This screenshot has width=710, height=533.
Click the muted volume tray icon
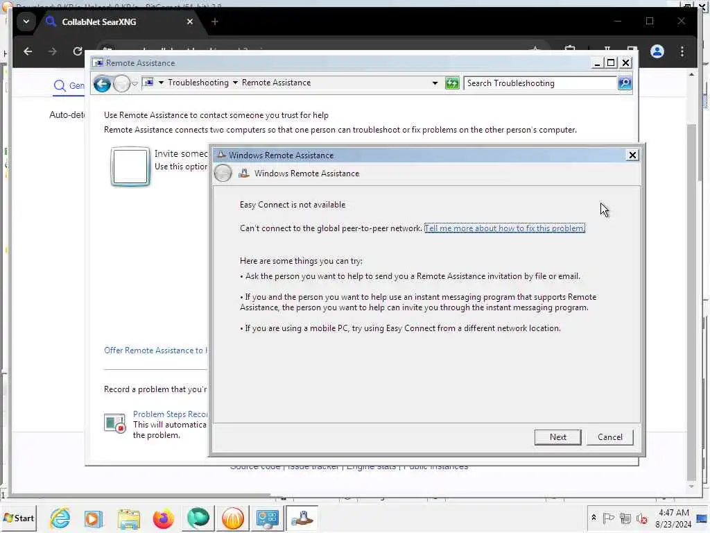click(x=641, y=518)
